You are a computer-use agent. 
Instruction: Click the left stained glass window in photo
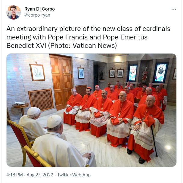pyautogui.click(x=133, y=73)
